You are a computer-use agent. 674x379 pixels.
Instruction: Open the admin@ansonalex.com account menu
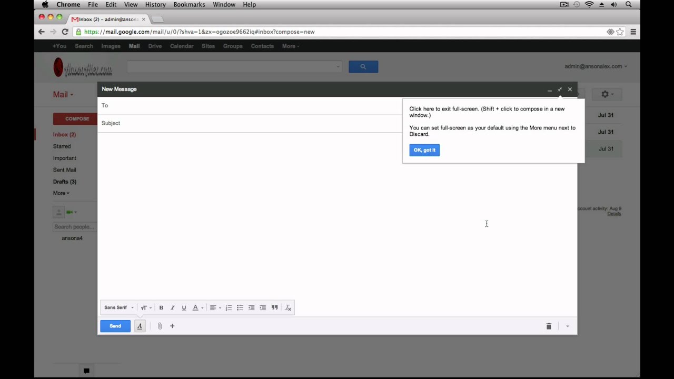click(596, 66)
